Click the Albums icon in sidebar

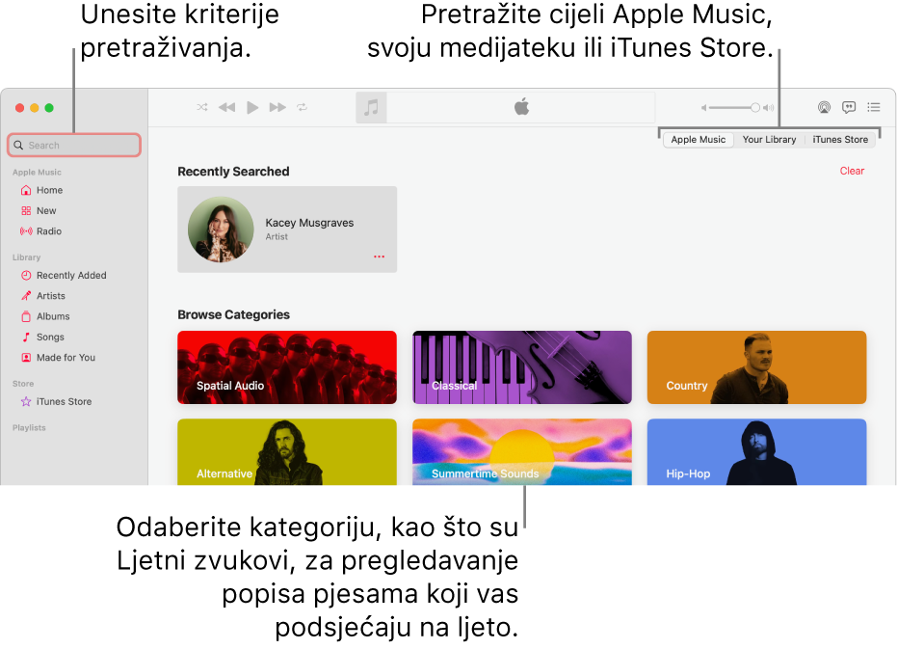coord(26,316)
